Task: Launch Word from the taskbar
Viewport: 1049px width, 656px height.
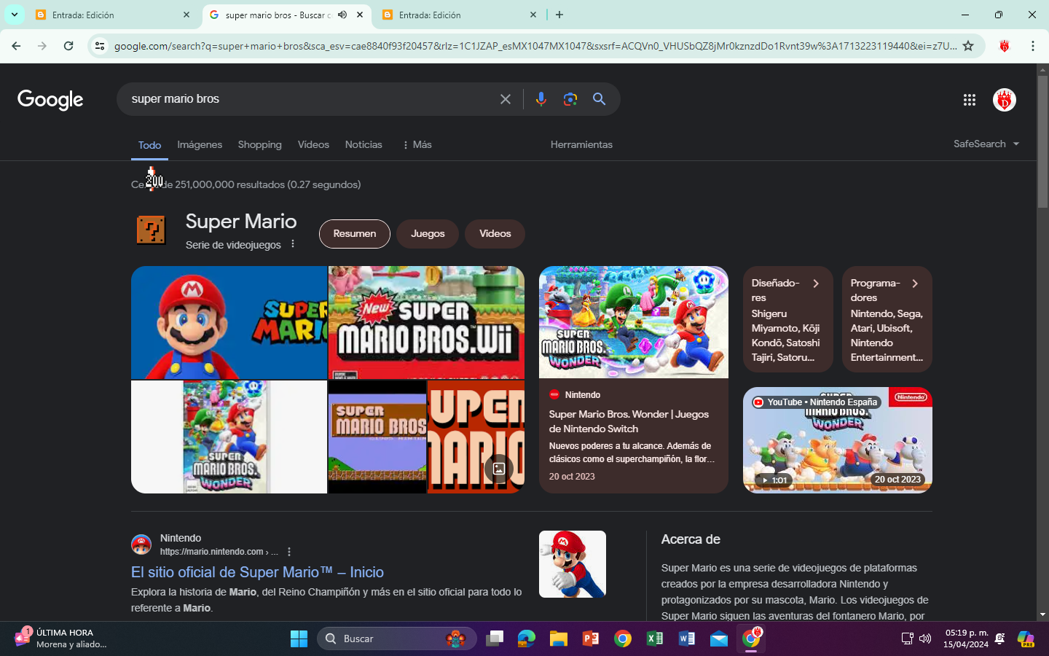Action: [686, 639]
